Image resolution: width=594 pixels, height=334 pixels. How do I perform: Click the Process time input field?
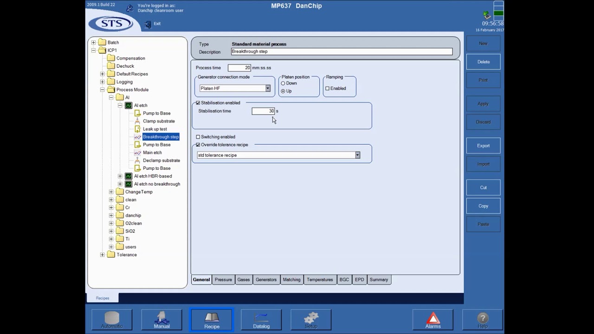pos(239,68)
